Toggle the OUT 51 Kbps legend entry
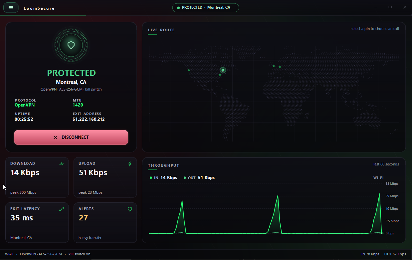Screen dimensions: 412x260 [199, 178]
